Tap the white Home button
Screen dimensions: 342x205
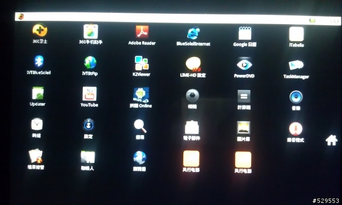[331, 140]
